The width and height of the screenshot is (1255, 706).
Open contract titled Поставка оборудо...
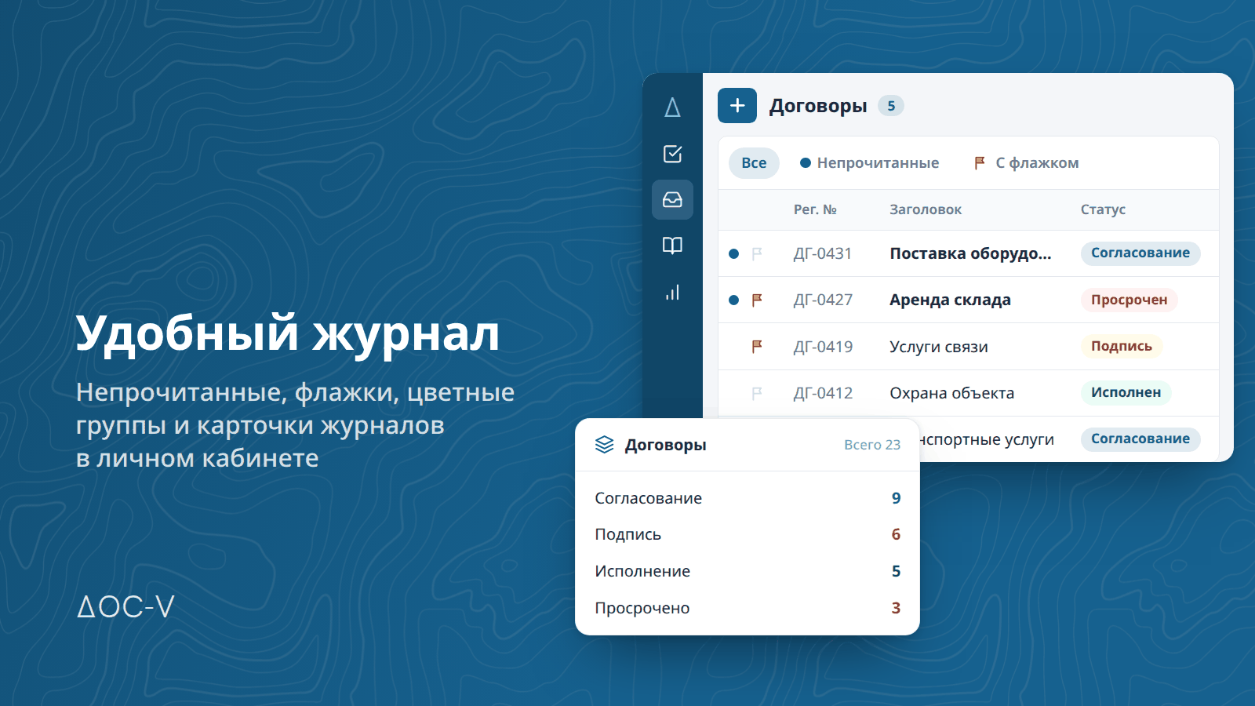point(970,253)
